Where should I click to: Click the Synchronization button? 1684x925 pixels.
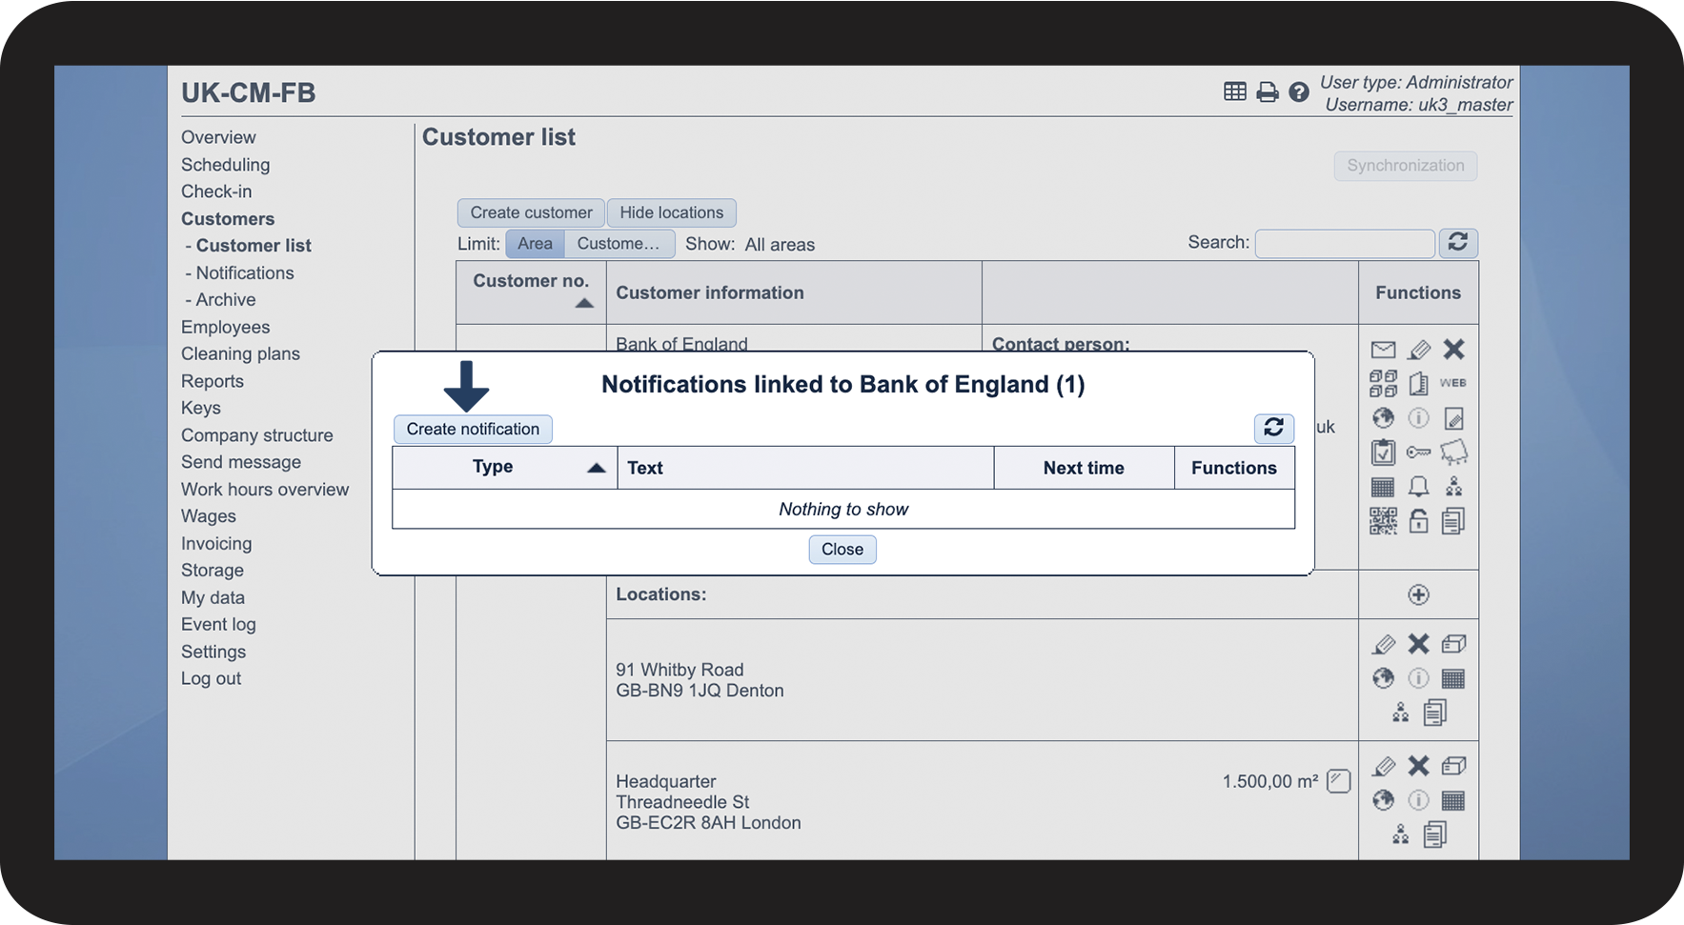tap(1406, 166)
